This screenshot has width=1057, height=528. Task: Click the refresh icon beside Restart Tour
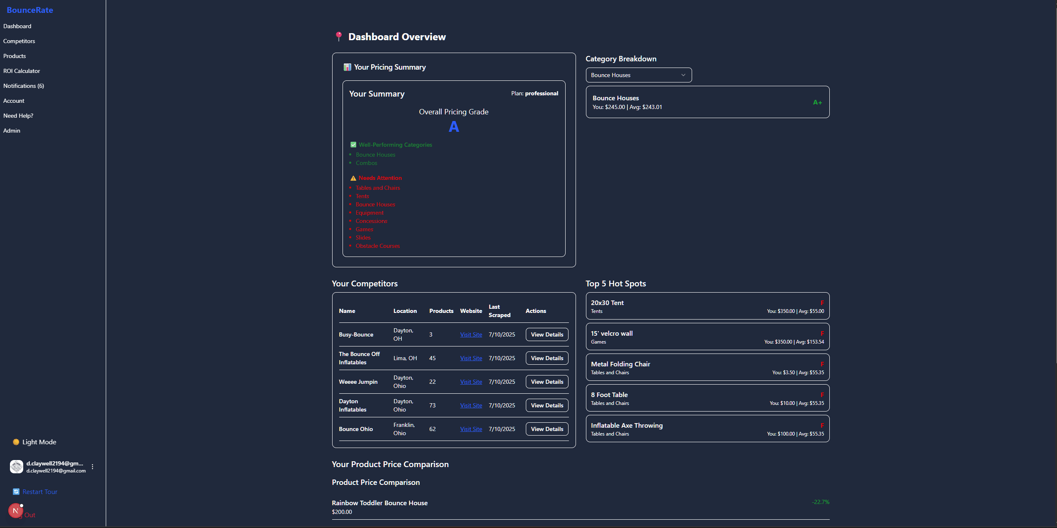pos(16,492)
